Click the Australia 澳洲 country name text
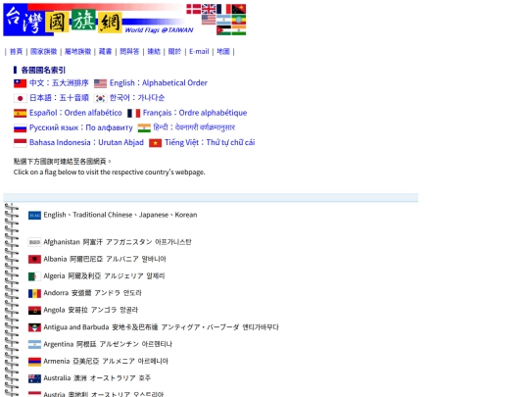This screenshot has width=529, height=397. (97, 378)
